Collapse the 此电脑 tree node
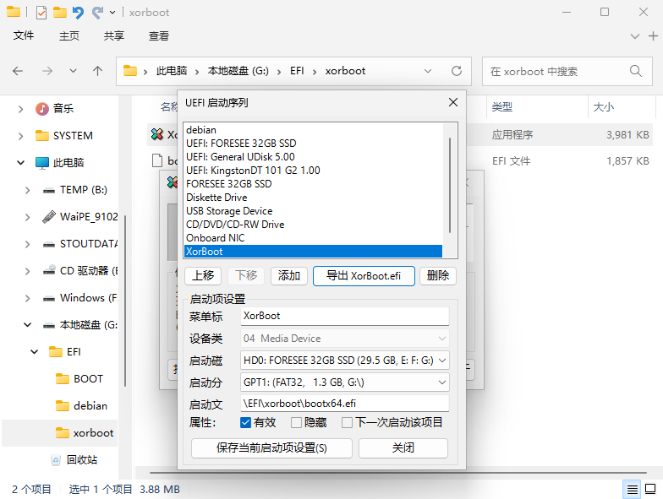Image resolution: width=663 pixels, height=499 pixels. [x=20, y=162]
